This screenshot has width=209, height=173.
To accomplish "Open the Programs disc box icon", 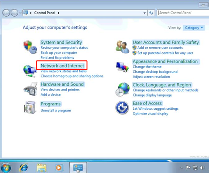I will click(x=30, y=108).
